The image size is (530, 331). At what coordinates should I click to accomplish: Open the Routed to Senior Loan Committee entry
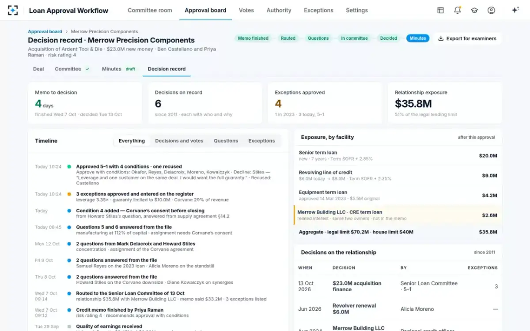pos(159,296)
